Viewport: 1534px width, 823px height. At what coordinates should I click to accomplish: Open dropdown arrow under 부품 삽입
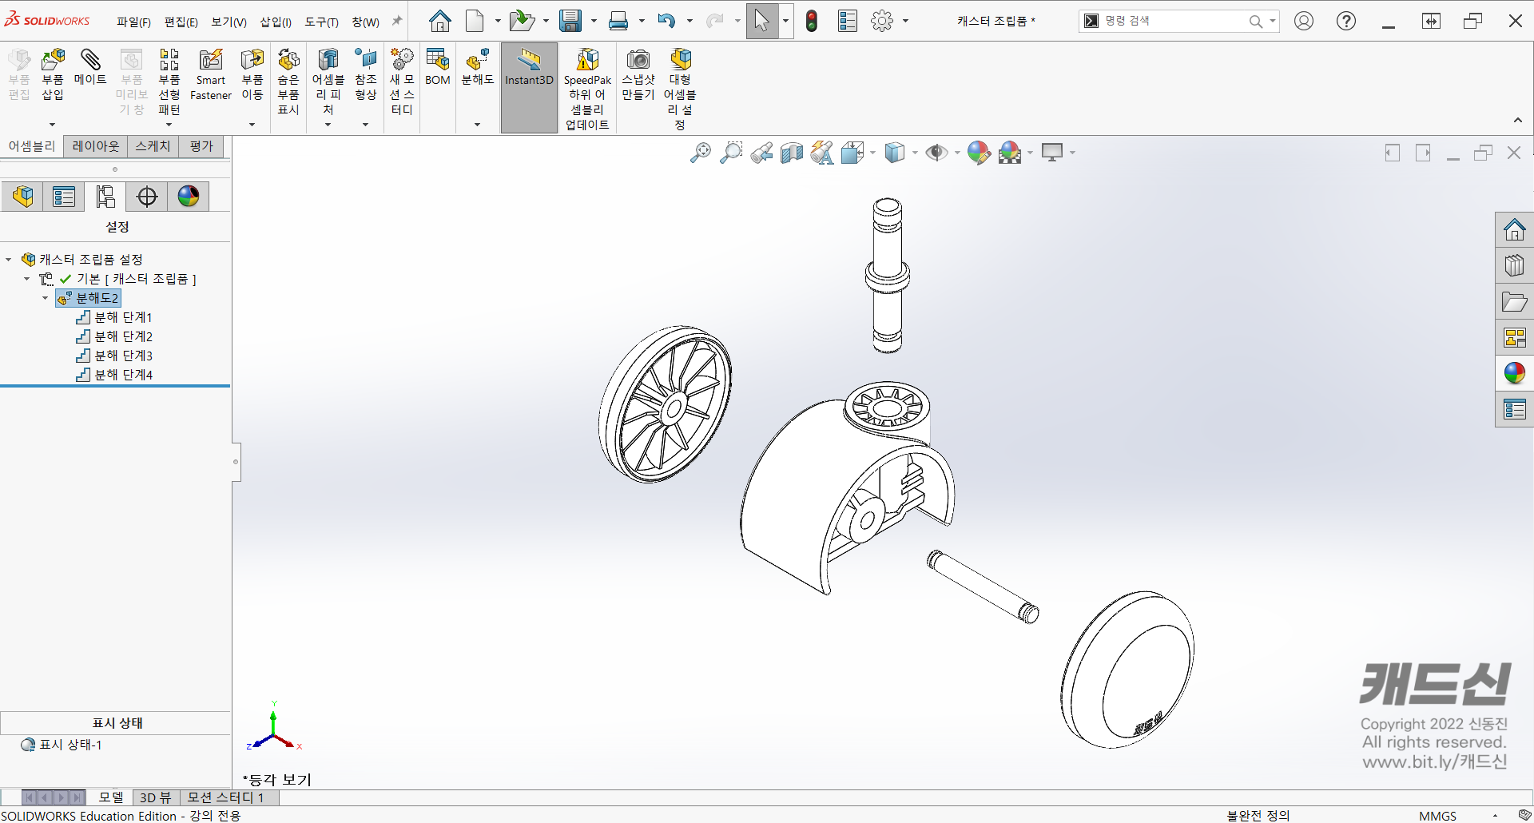(53, 125)
